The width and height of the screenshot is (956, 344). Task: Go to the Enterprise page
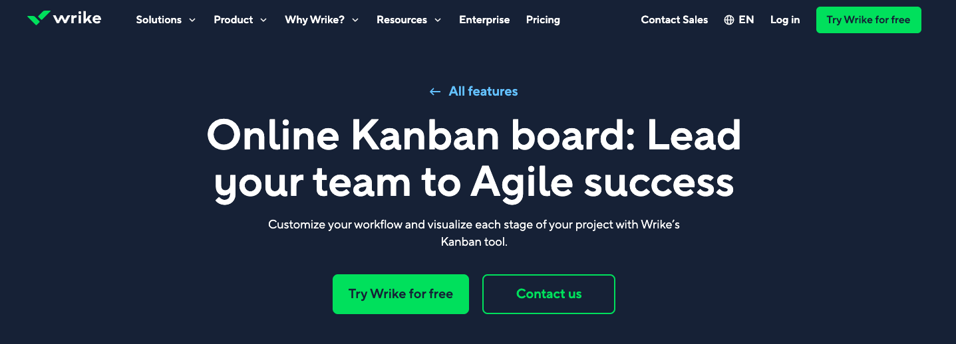coord(484,20)
